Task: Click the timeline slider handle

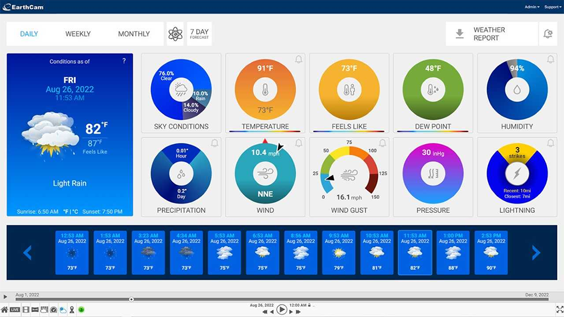Action: [x=131, y=299]
